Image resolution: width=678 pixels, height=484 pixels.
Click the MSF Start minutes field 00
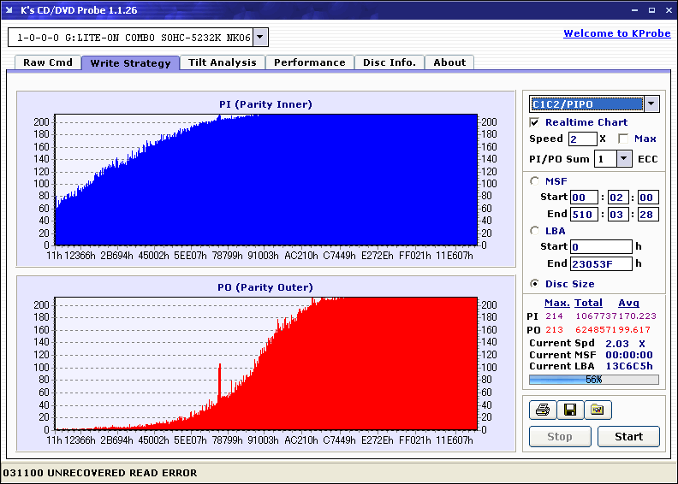[584, 198]
